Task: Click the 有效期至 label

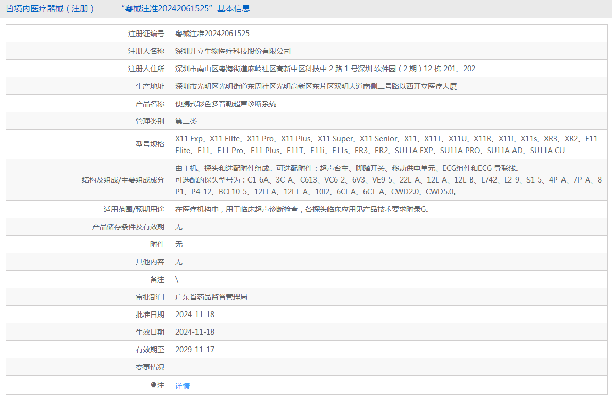Action: [150, 350]
